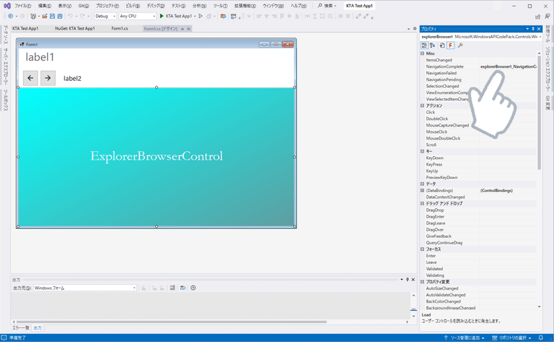
Task: Open the ツール(T) menu
Action: [x=220, y=6]
